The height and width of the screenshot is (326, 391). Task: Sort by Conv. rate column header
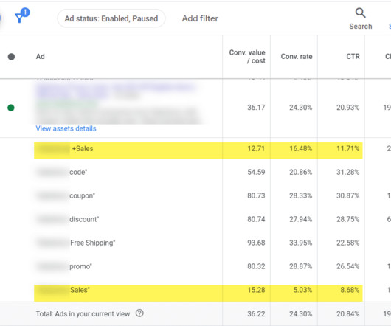coord(297,57)
